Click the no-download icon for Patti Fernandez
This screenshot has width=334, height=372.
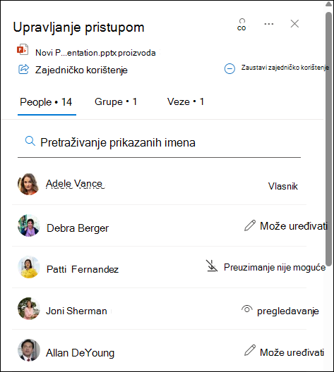(x=212, y=266)
